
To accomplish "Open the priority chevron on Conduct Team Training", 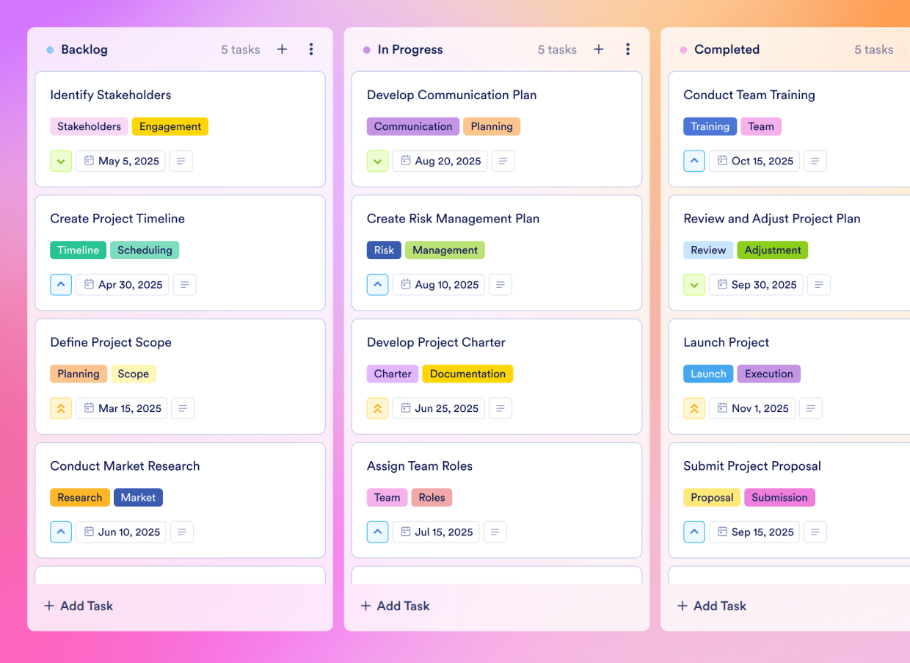I will click(694, 161).
